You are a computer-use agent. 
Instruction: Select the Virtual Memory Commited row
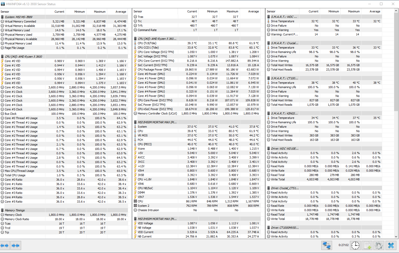pos(64,21)
